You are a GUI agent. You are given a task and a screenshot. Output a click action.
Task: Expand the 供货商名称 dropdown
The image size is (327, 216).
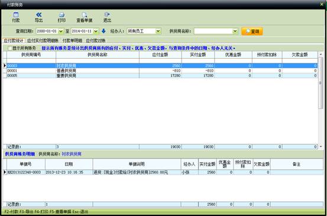(235, 31)
